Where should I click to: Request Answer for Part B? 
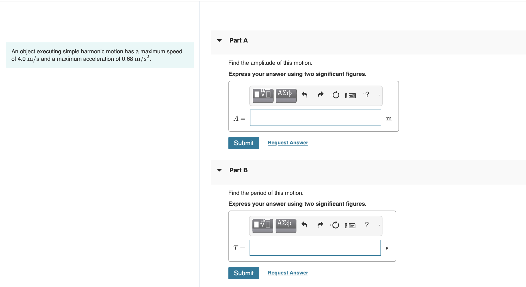(x=288, y=273)
